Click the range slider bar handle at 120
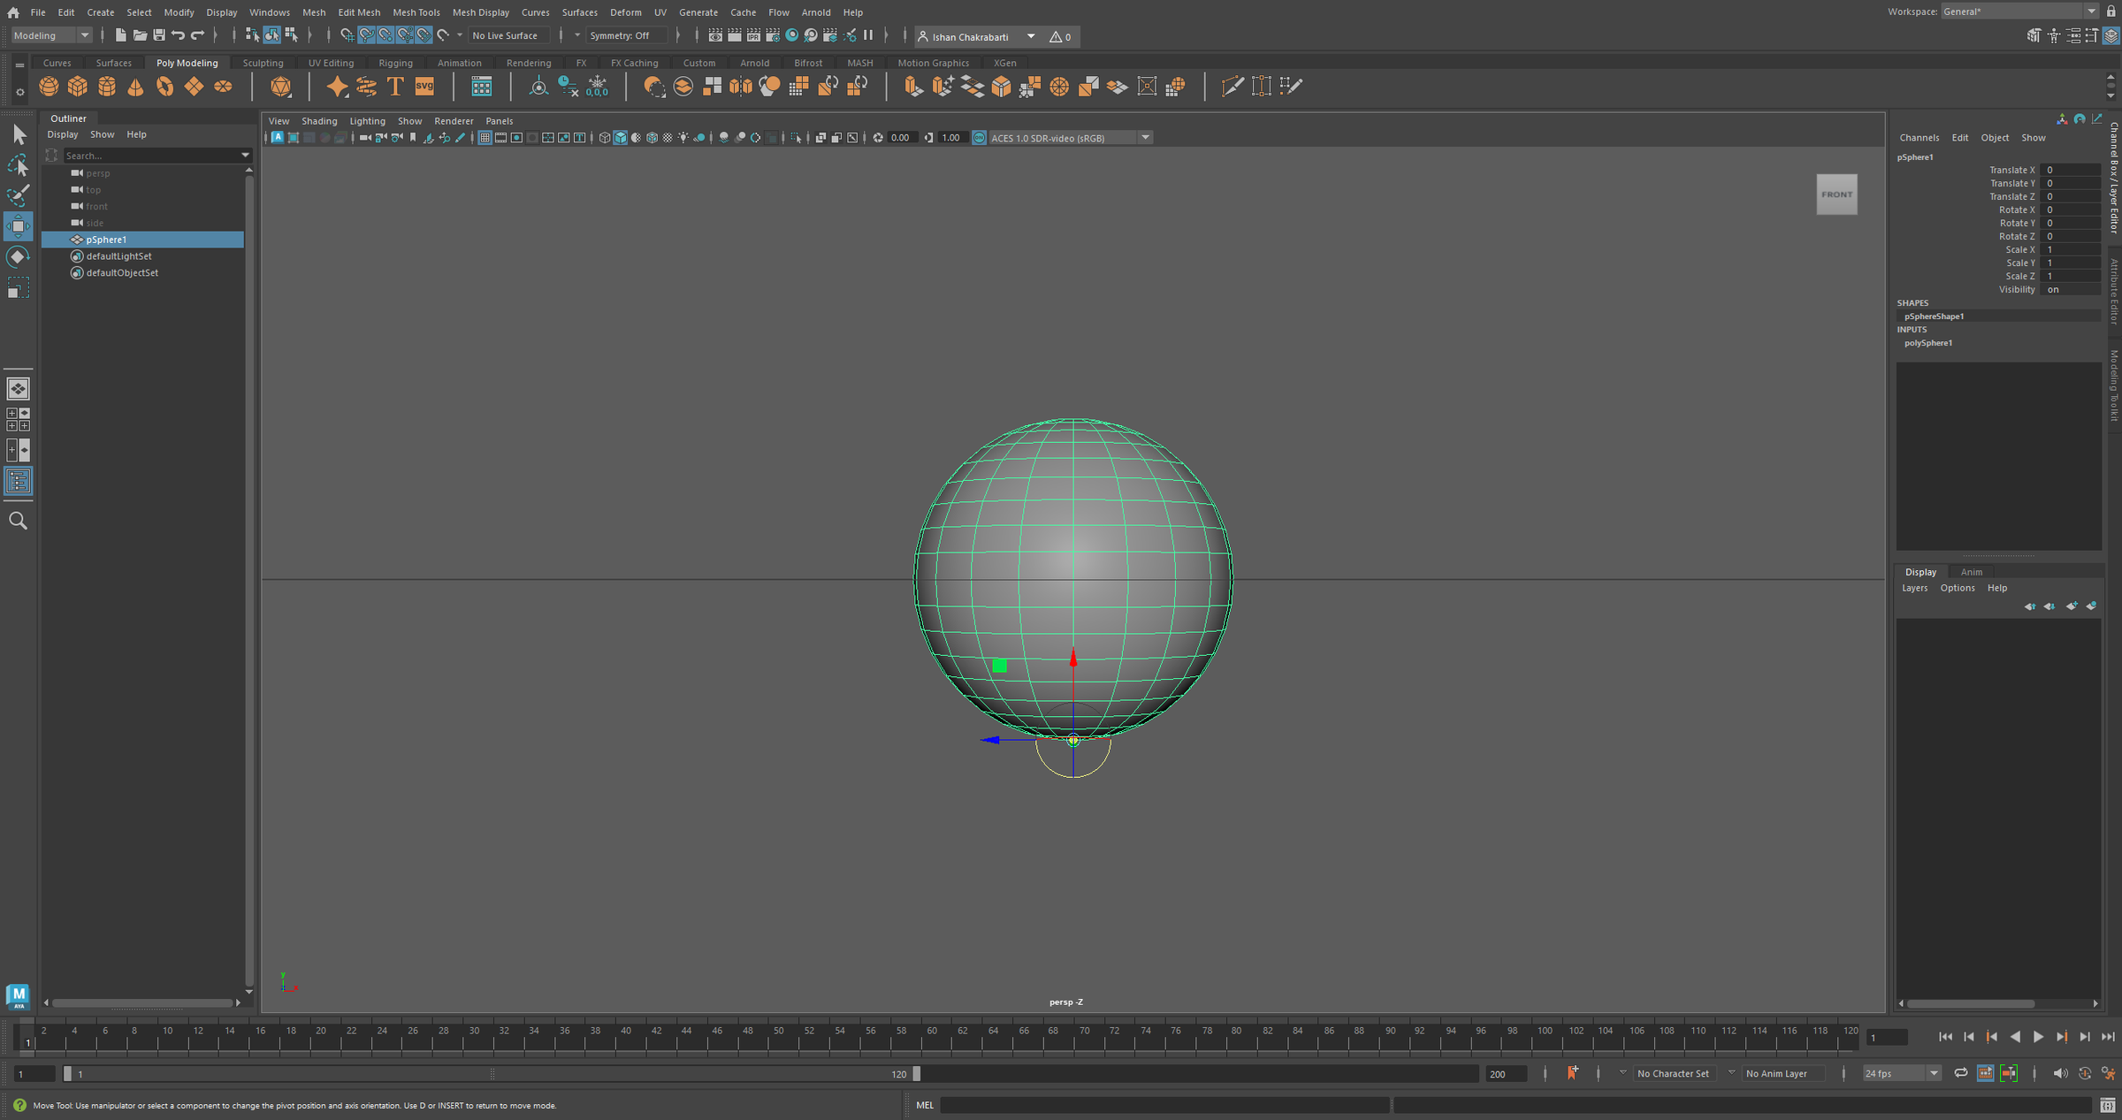2122x1120 pixels. [916, 1073]
